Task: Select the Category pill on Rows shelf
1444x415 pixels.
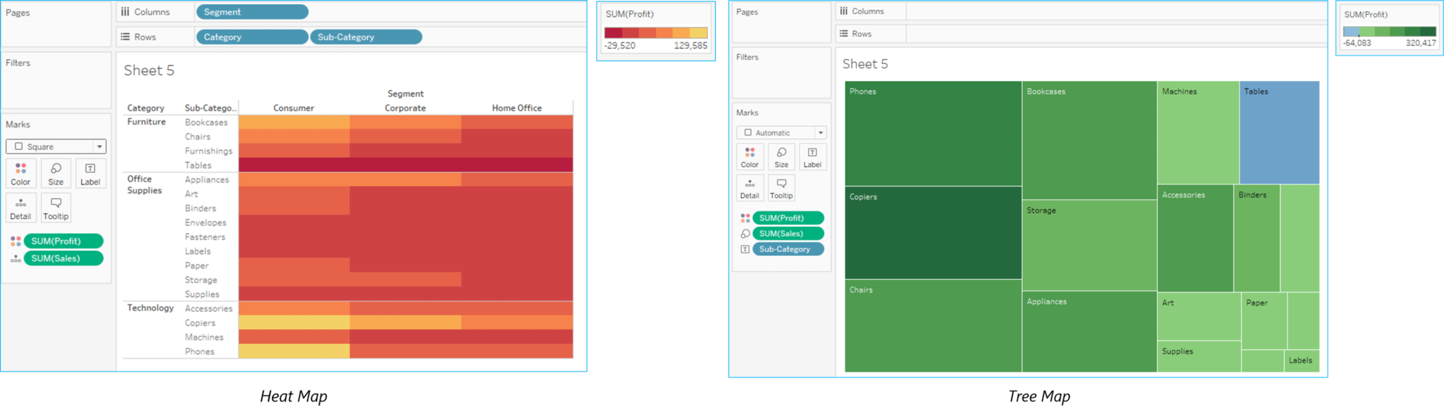Action: pyautogui.click(x=252, y=37)
